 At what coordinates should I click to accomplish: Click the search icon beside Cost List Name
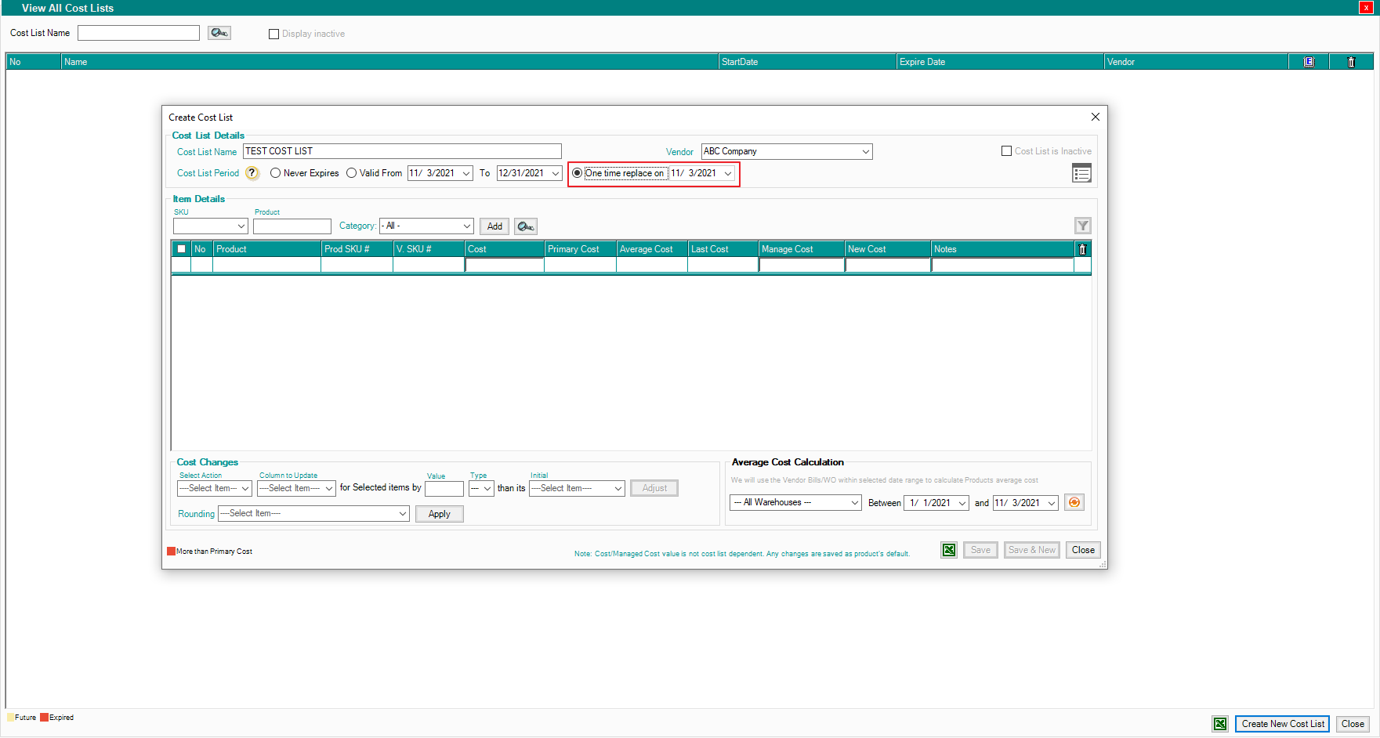(x=219, y=33)
